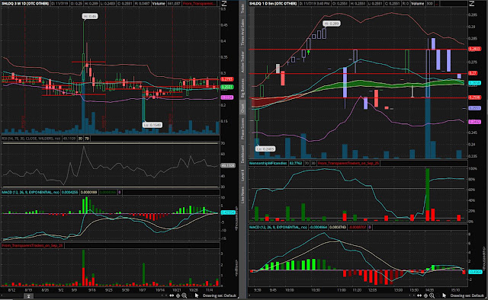
Task: Zoom in using right chart magnifier icon
Action: 432,295
